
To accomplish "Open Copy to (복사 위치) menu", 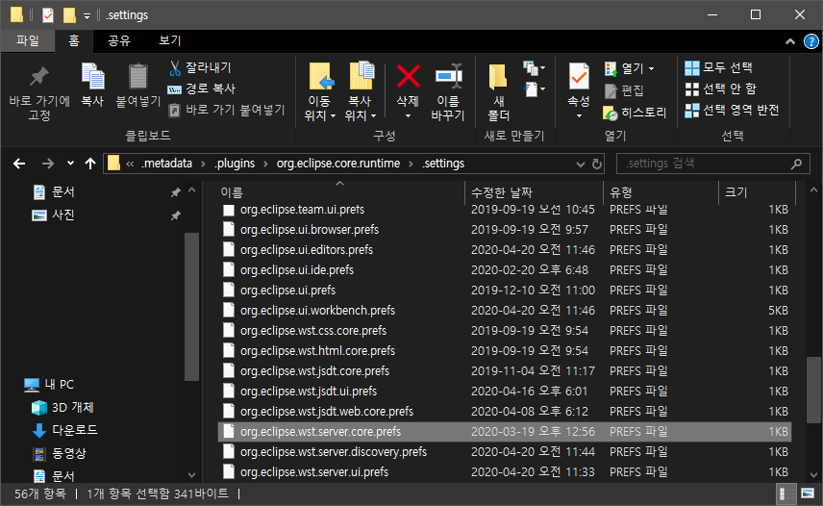I will coord(361,91).
